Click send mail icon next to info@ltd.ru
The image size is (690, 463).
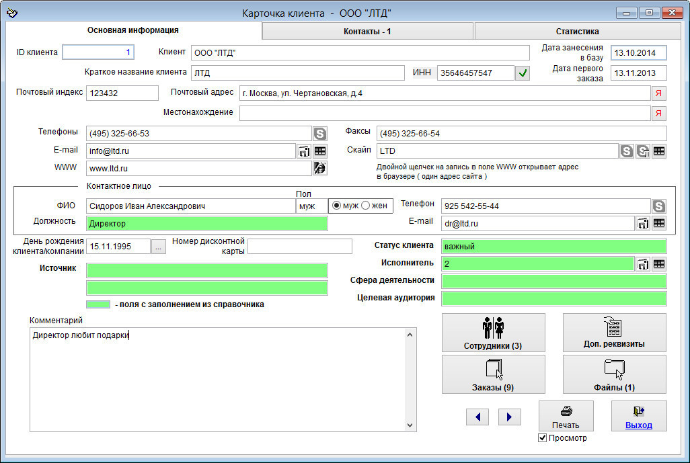304,151
